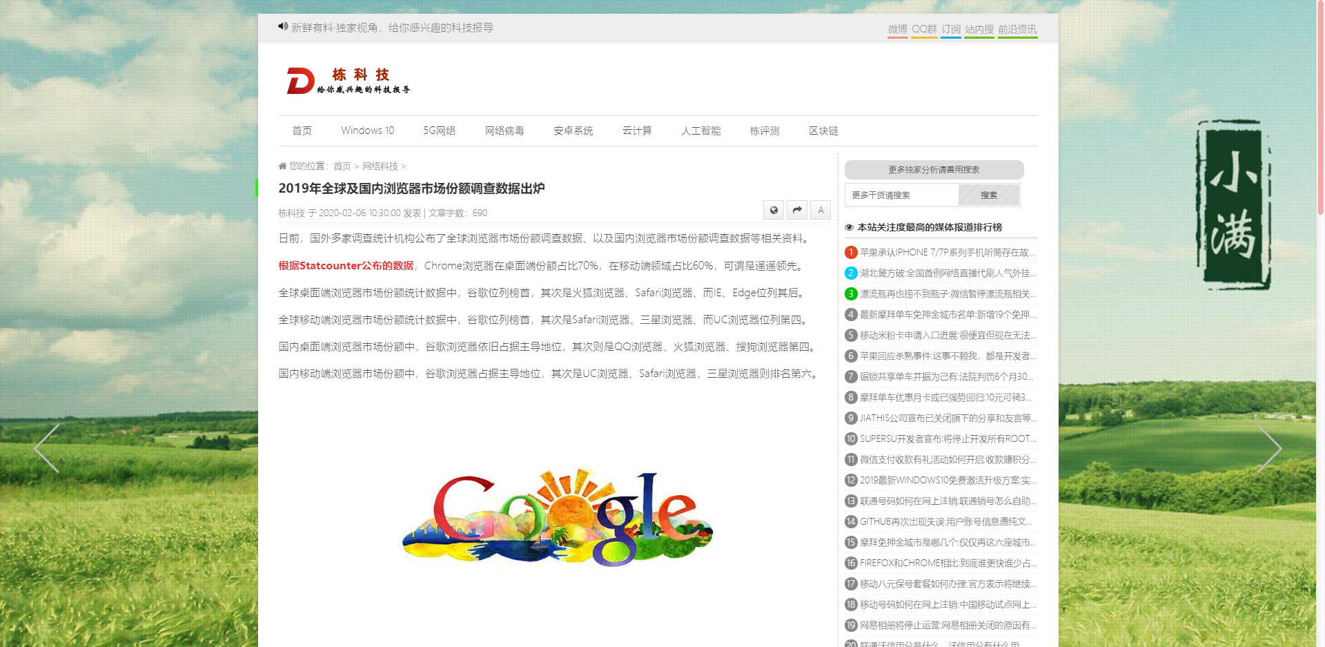The height and width of the screenshot is (647, 1325).
Task: Open the 云计算 navigation tab
Action: tap(637, 131)
